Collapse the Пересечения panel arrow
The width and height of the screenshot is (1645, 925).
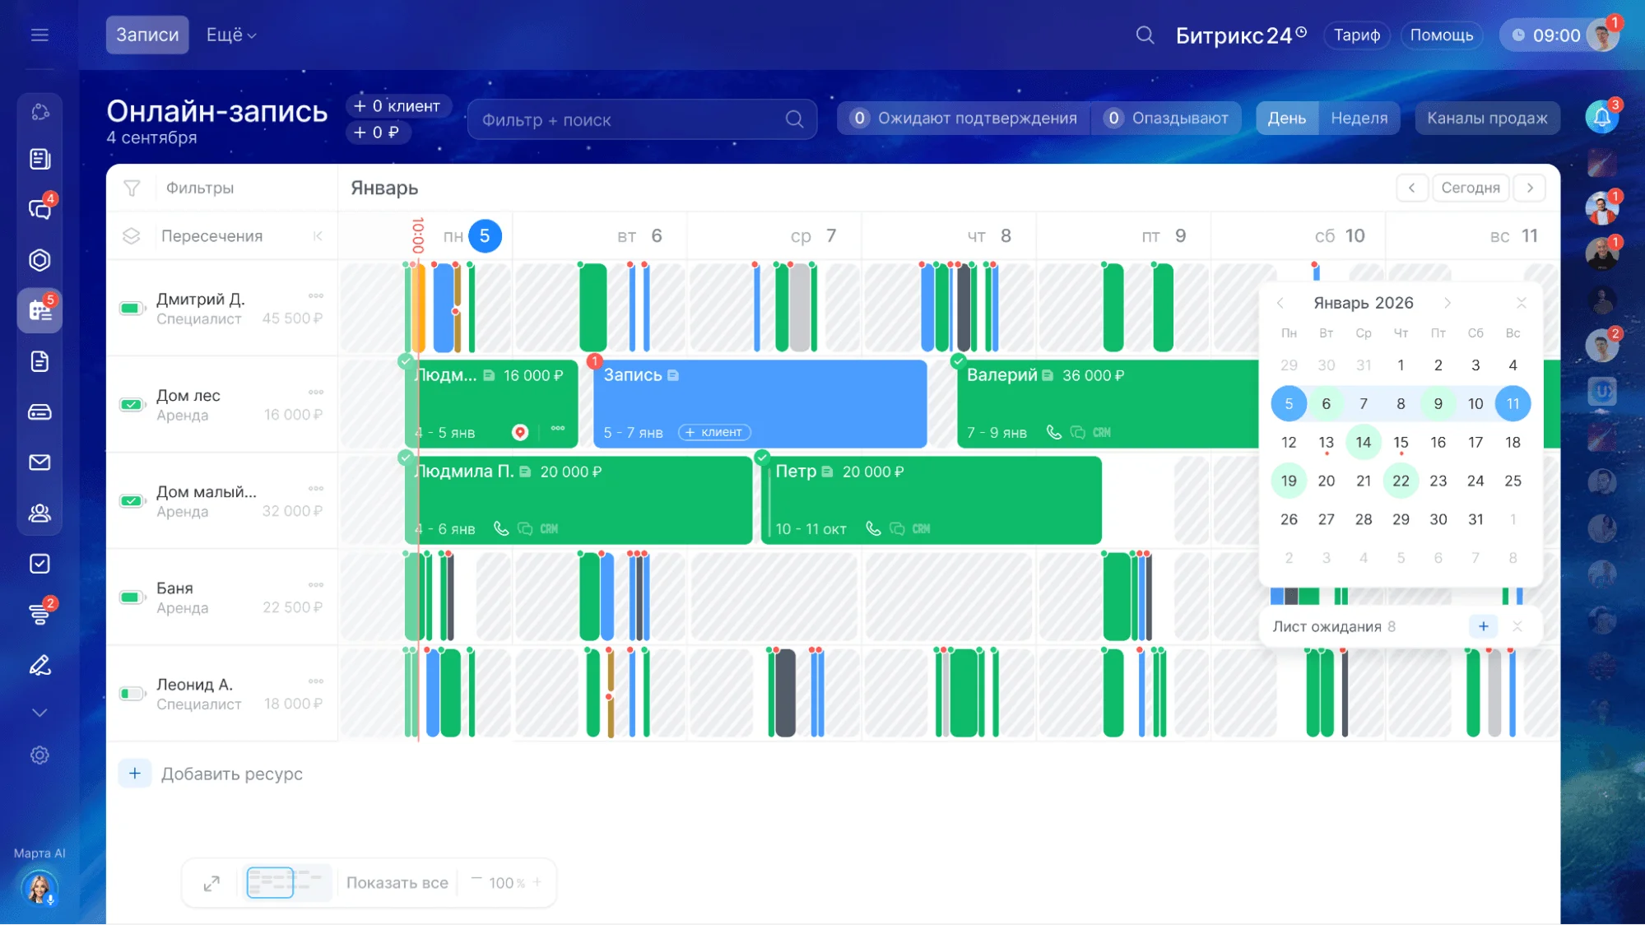[318, 236]
